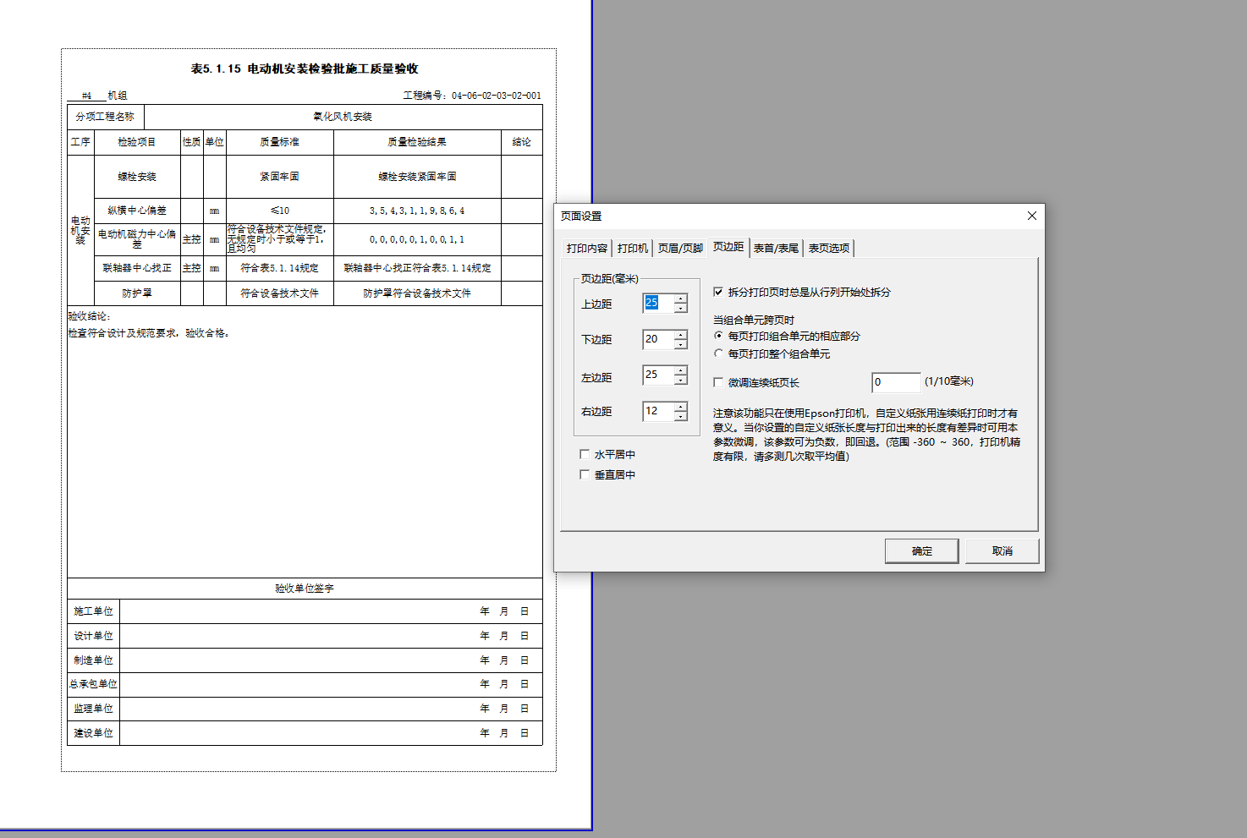Enable the 微调连续纸页长 checkbox

coord(718,383)
